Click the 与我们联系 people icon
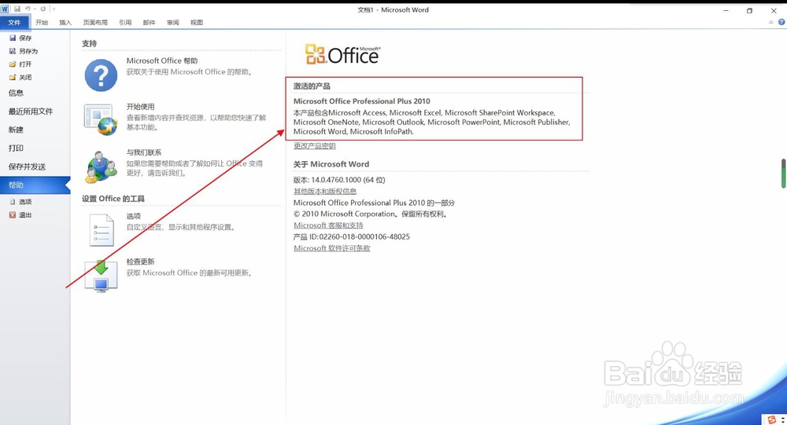This screenshot has width=787, height=425. (x=102, y=167)
